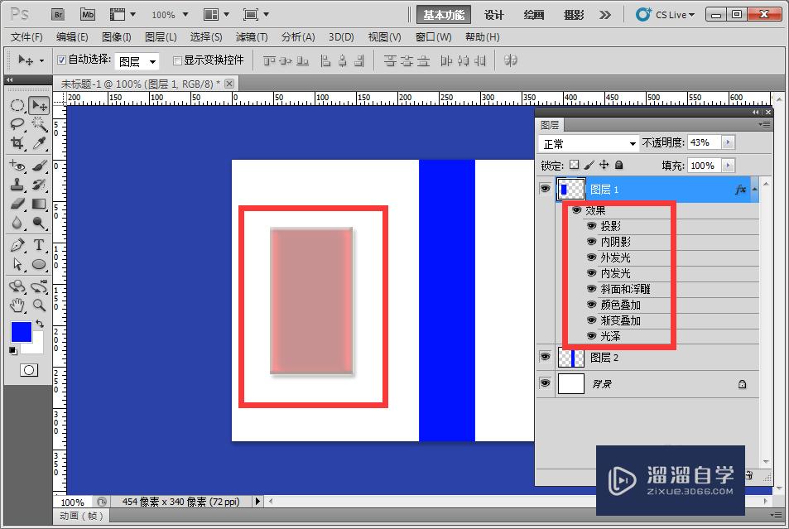Select the Ellipse shape tool
This screenshot has width=789, height=529.
(39, 264)
